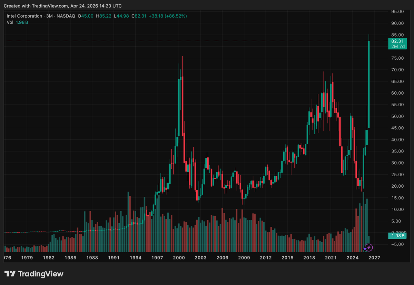Click the 10.00 price axis label

397,209
